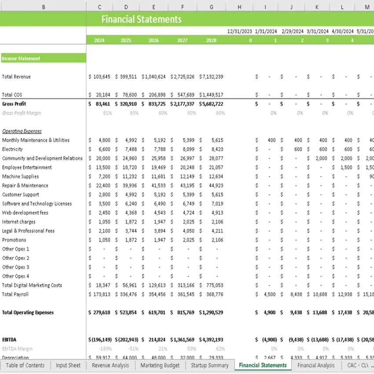Select column H header
Image resolution: width=374 pixels, height=374 pixels.
pos(239,7)
